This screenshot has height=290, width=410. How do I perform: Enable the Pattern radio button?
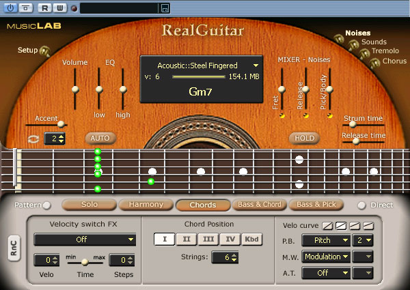46,205
